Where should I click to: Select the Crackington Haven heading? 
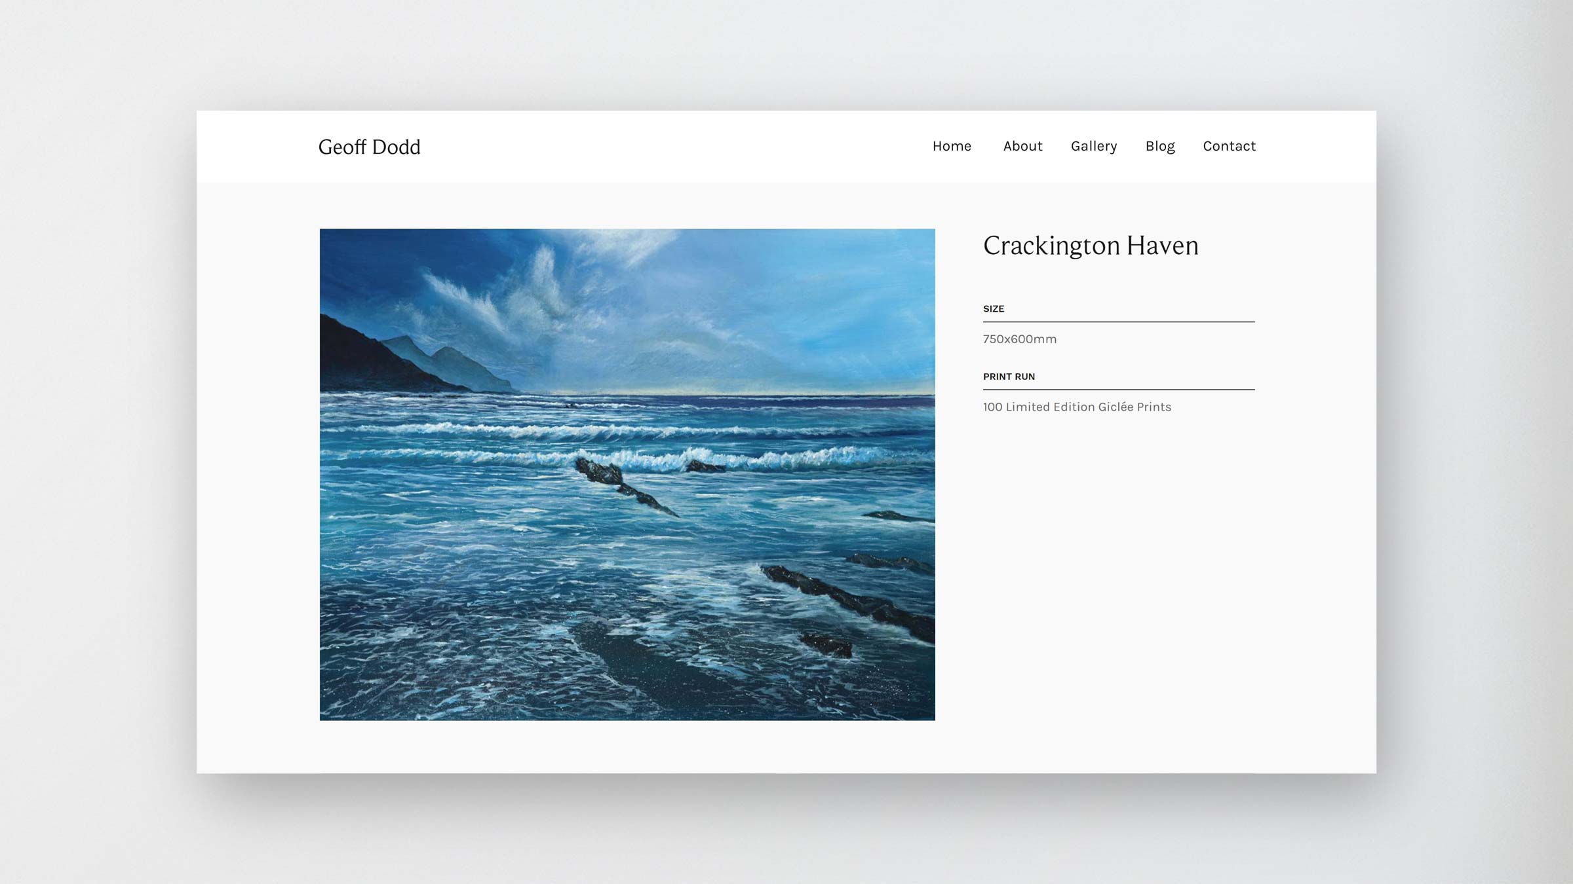point(1091,246)
